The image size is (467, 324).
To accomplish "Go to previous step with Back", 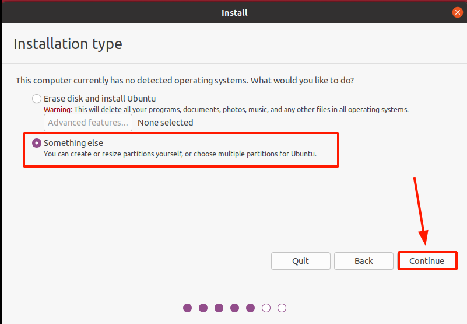I will (x=364, y=261).
